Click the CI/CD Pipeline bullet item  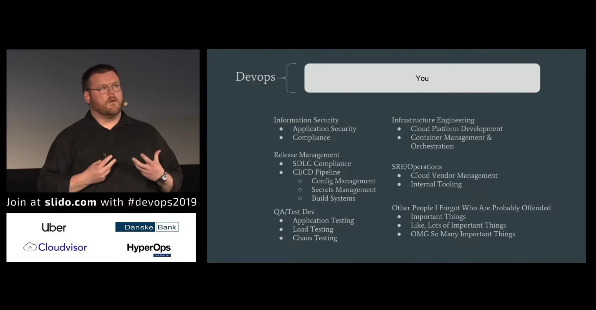pyautogui.click(x=316, y=172)
